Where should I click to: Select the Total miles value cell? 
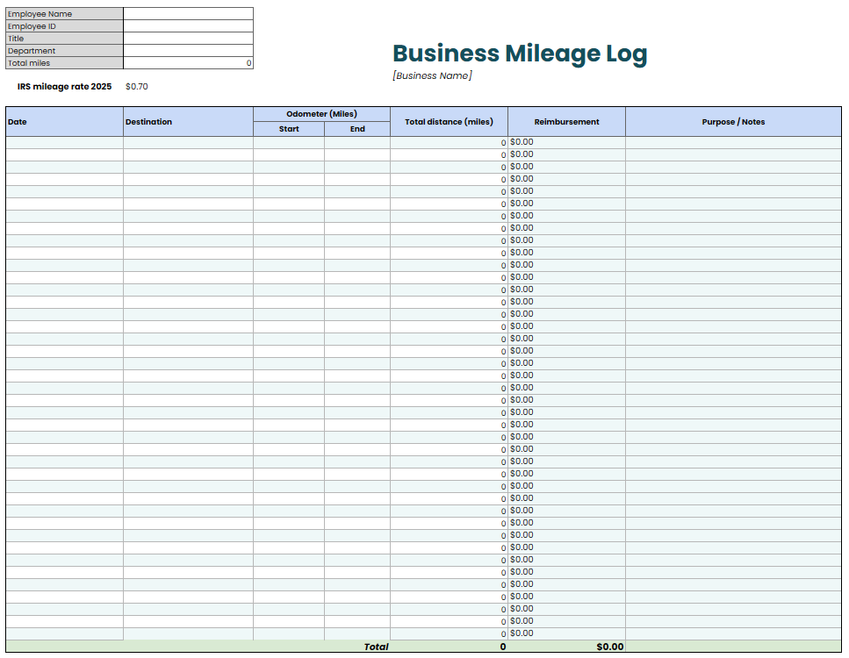(x=189, y=63)
